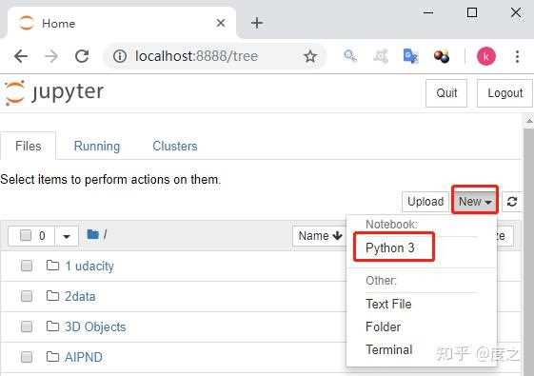The image size is (534, 376).
Task: Check the AIPND folder checkbox
Action: (x=27, y=357)
